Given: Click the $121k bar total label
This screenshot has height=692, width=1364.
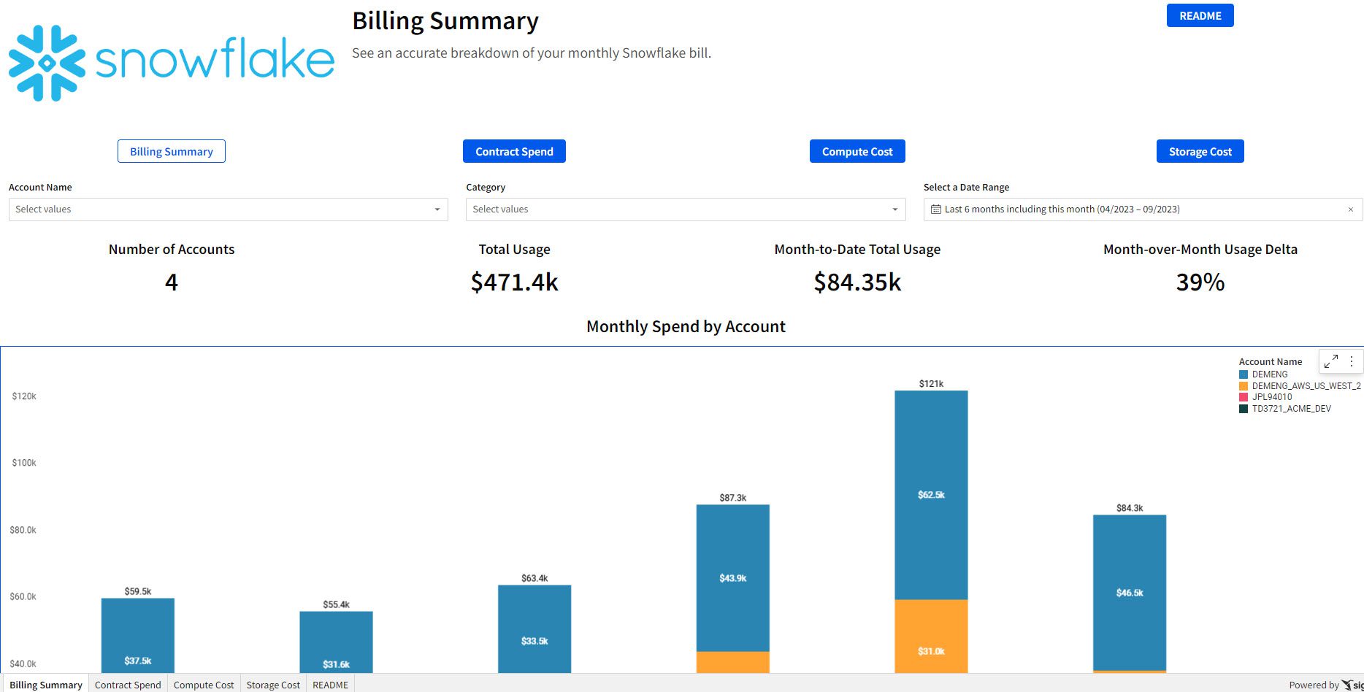Looking at the screenshot, I should point(931,383).
